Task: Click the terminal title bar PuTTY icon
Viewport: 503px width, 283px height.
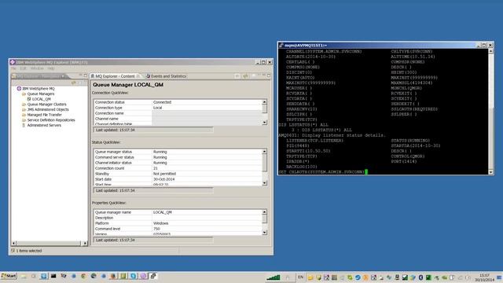Action: [x=281, y=46]
